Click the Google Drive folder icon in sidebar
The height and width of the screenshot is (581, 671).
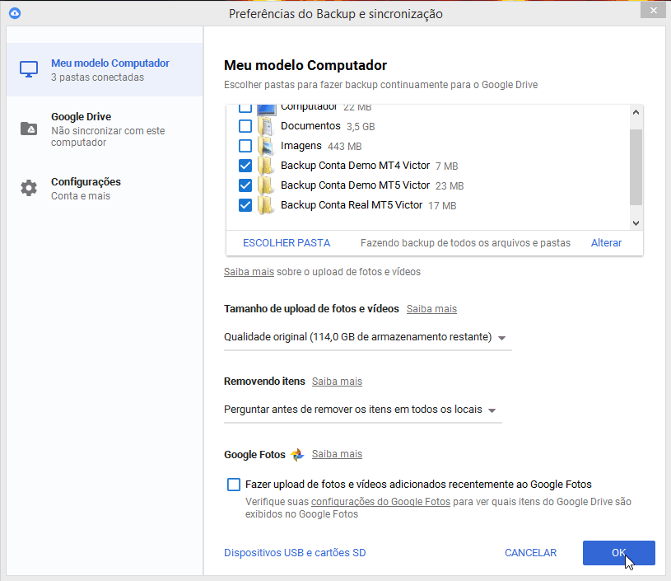(29, 128)
